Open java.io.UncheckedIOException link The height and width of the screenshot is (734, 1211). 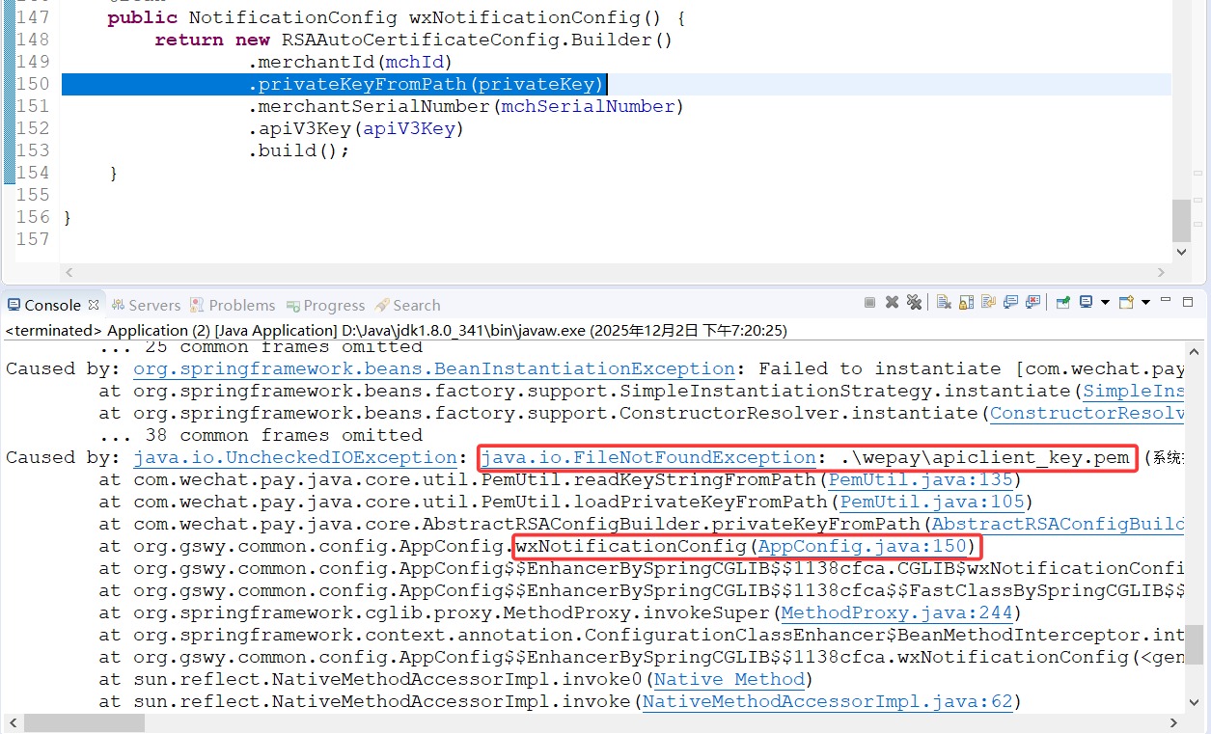point(295,458)
